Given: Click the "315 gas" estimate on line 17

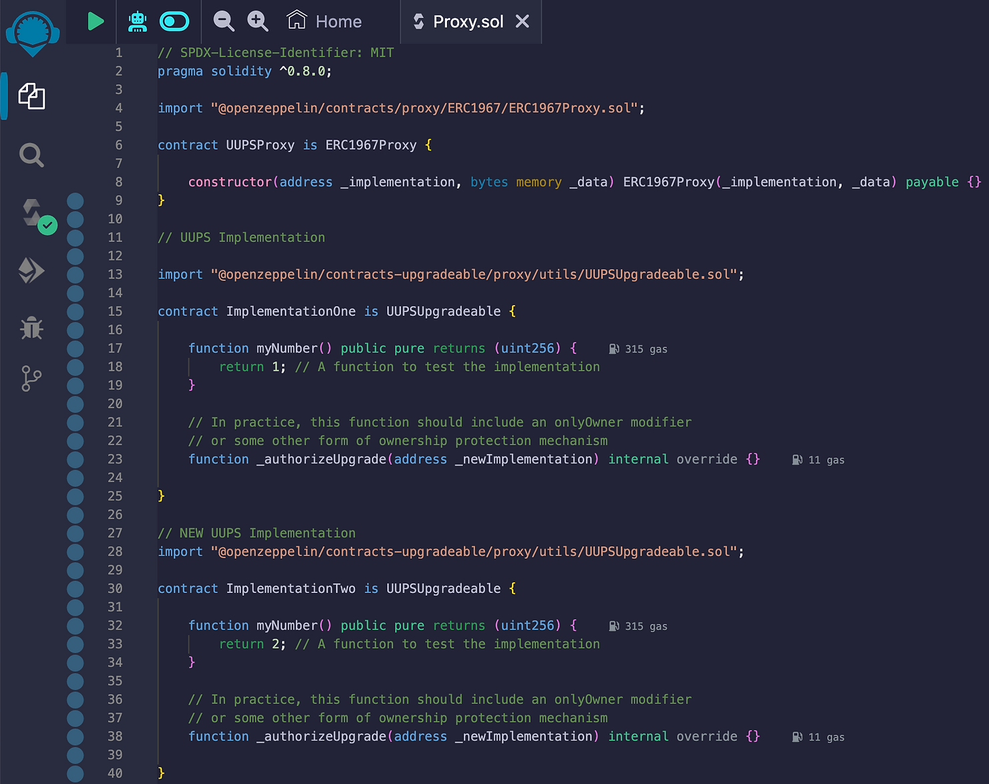Looking at the screenshot, I should pyautogui.click(x=646, y=349).
